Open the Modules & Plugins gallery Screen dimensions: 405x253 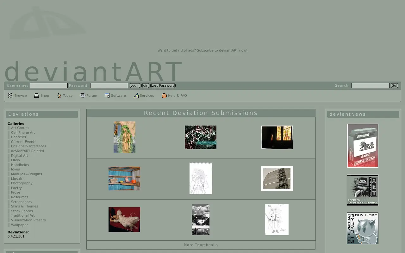[26, 174]
